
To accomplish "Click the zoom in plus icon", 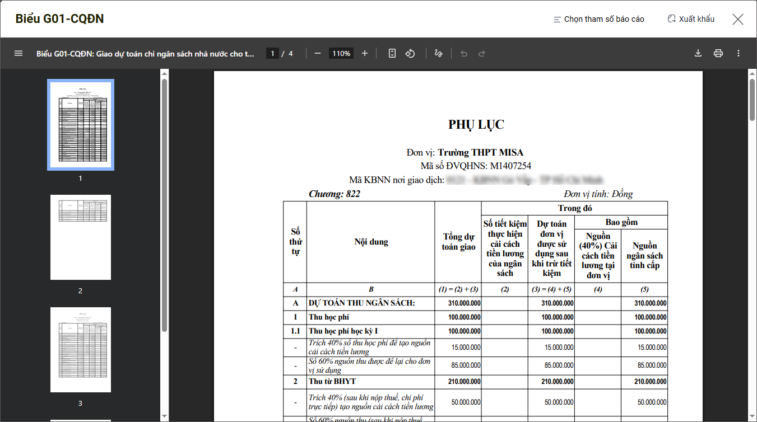I will click(365, 53).
